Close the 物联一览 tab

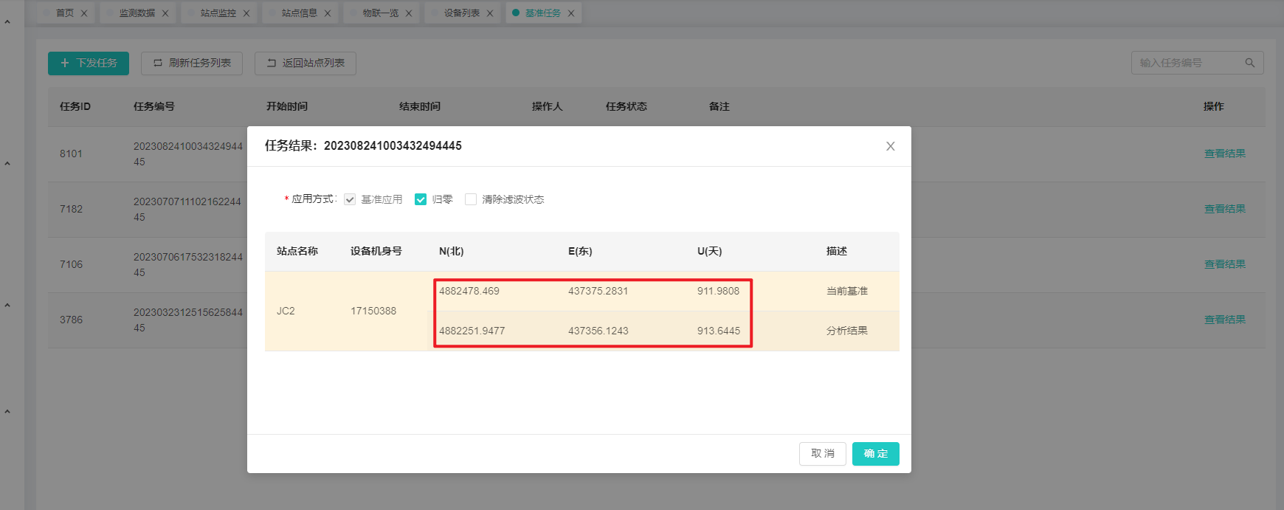coord(409,13)
